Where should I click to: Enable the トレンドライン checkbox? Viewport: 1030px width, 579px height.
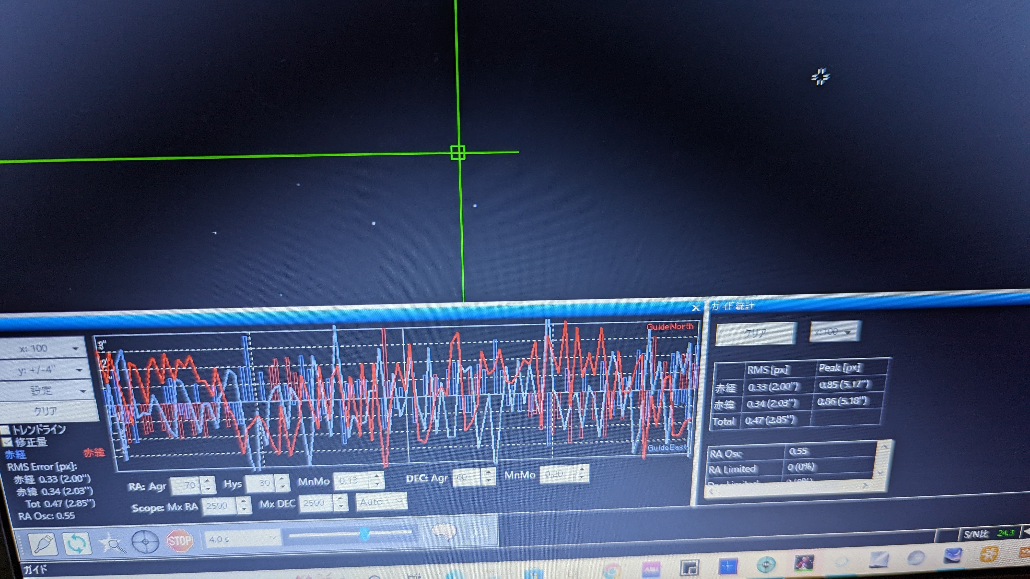coord(5,430)
